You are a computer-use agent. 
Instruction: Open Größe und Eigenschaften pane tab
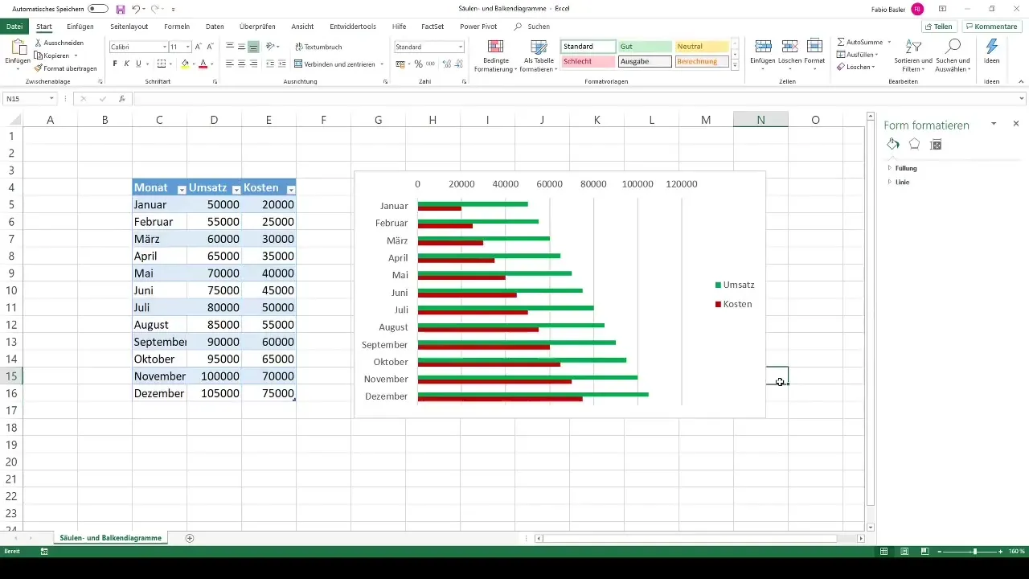[x=935, y=144]
